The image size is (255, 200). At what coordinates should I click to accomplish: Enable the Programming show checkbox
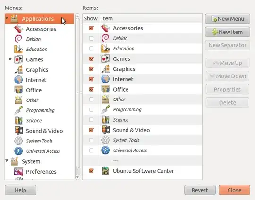pyautogui.click(x=91, y=109)
